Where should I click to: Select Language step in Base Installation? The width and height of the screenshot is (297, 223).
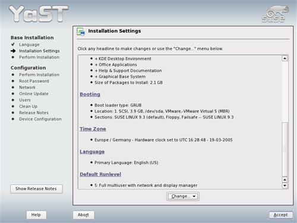tap(29, 45)
